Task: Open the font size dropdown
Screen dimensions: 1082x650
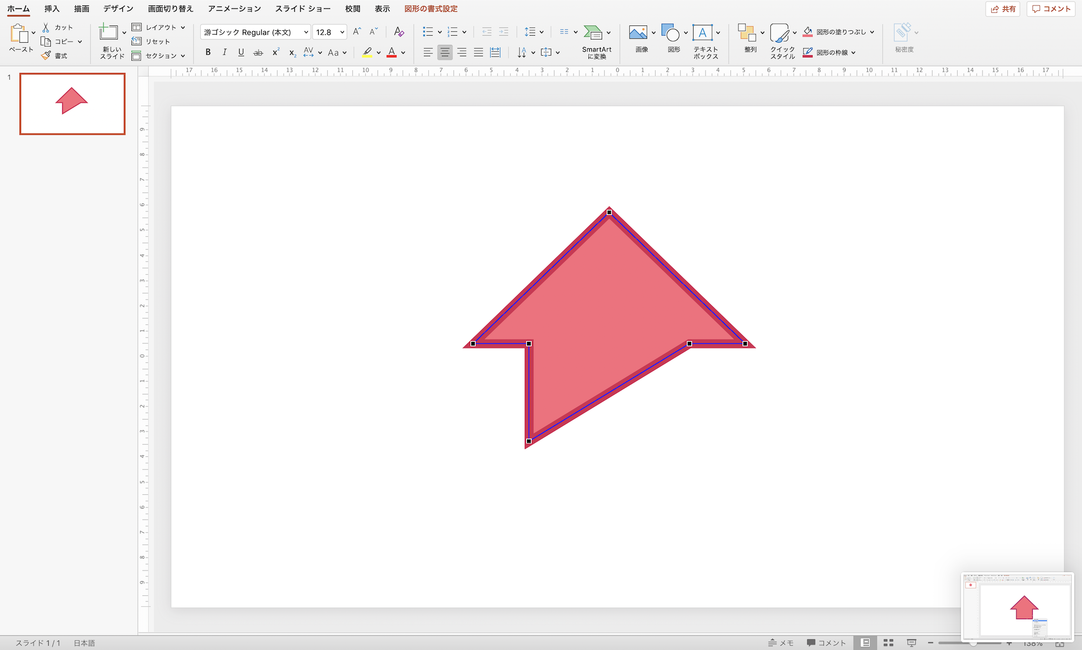Action: tap(342, 32)
